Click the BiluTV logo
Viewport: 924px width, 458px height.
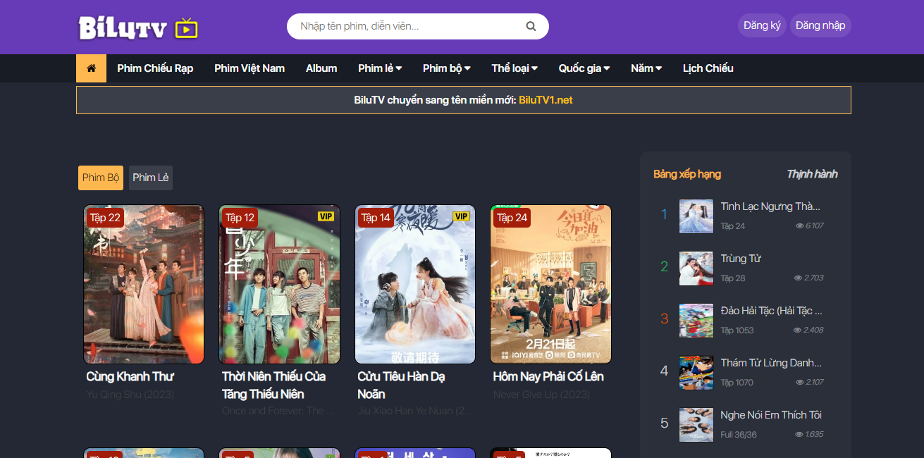tap(138, 27)
